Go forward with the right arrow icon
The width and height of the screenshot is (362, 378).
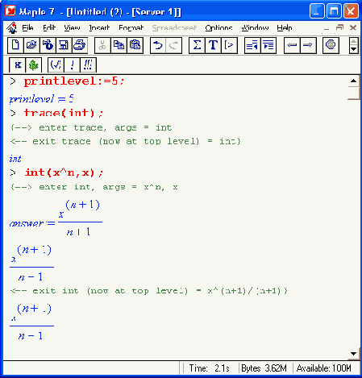pos(308,45)
